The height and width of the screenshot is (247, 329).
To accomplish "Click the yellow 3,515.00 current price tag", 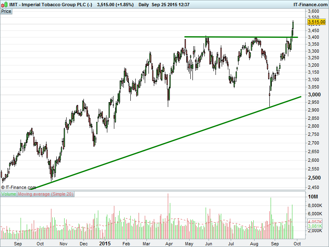I will pos(317,22).
